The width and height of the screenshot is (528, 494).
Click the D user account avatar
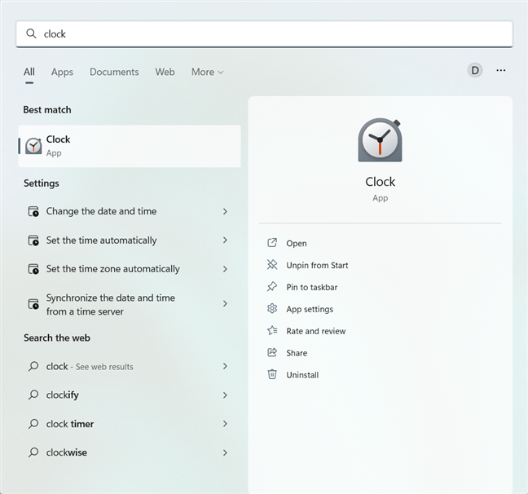(x=474, y=71)
